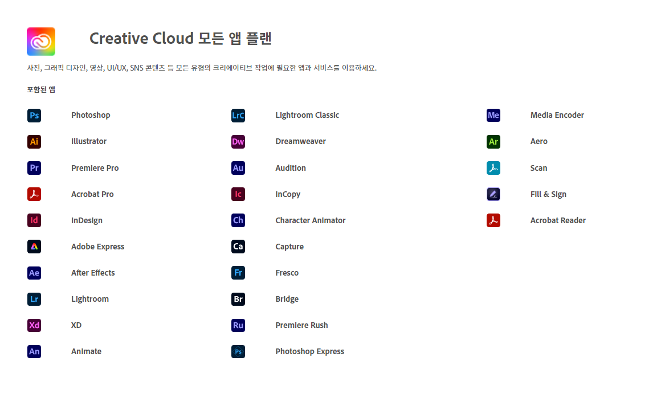Select the Photoshop app icon
Image resolution: width=665 pixels, height=398 pixels.
pyautogui.click(x=34, y=115)
